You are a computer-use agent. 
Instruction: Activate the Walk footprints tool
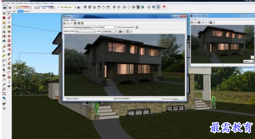[x=4, y=104]
